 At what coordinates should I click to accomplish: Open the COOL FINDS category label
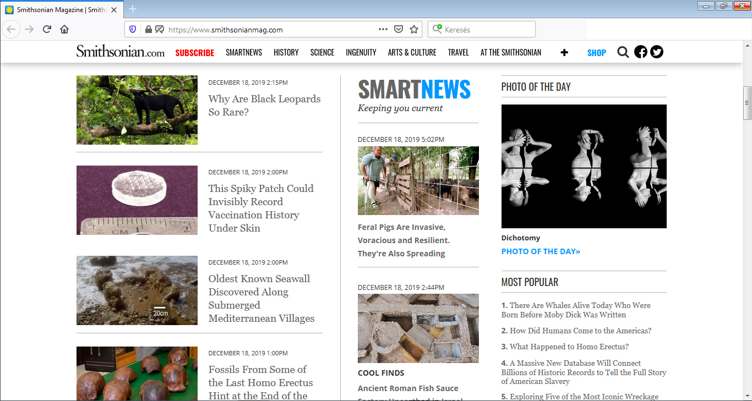[x=381, y=373]
